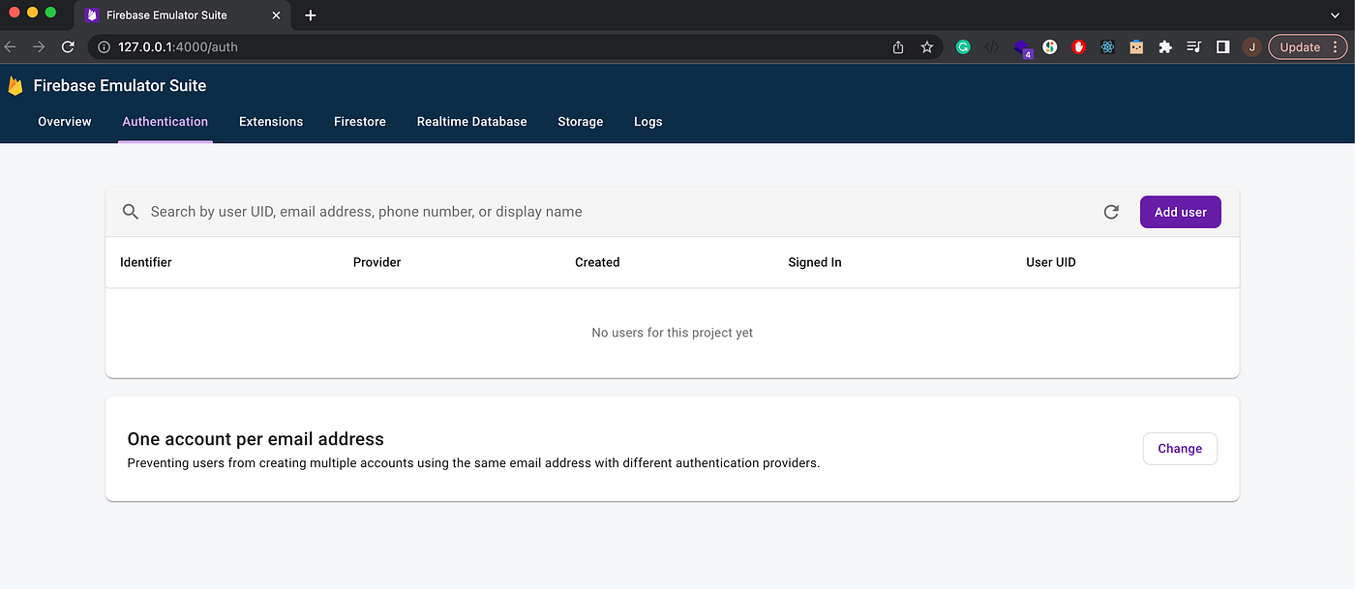Click the User UID column header
1355x589 pixels.
1051,262
